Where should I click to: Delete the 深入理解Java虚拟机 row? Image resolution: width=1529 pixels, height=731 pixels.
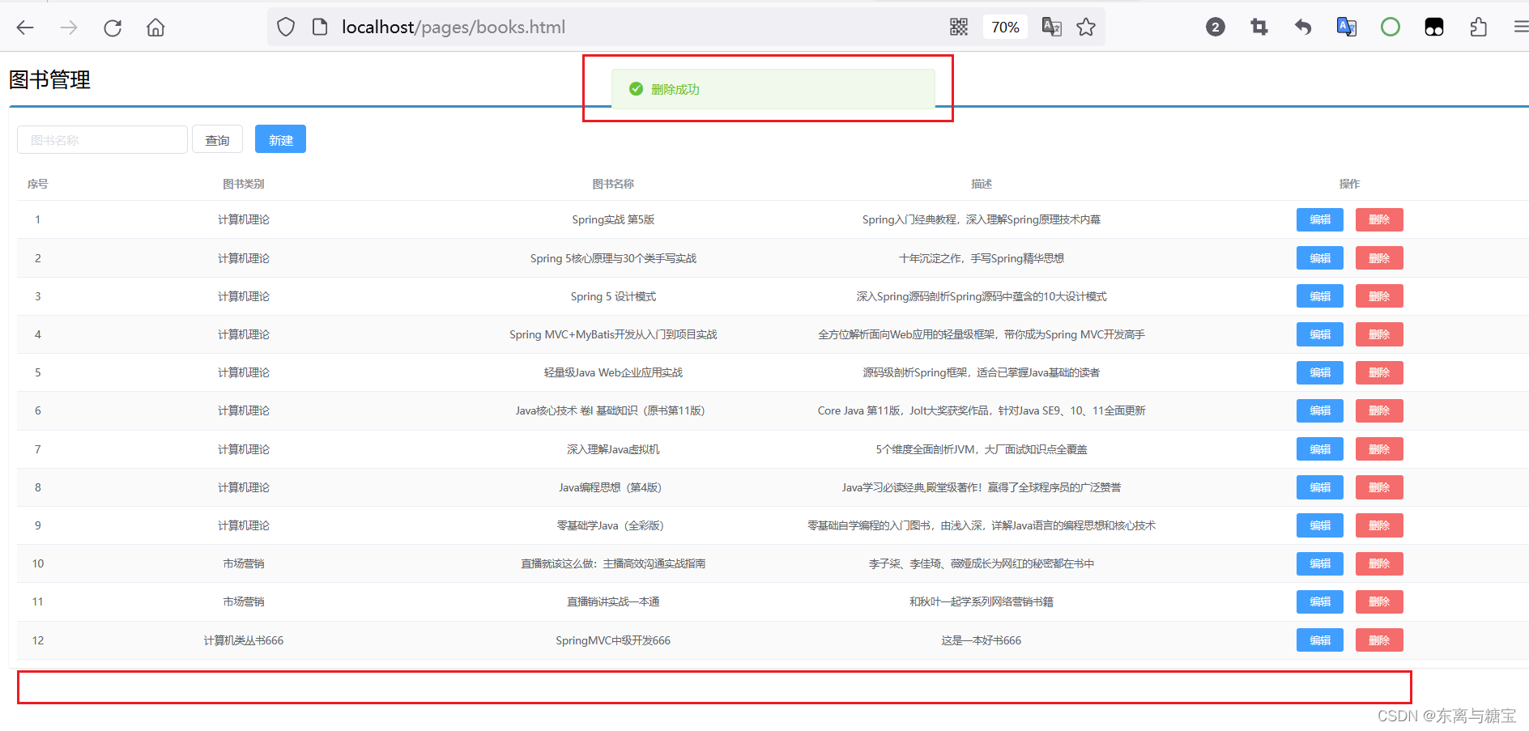[x=1379, y=449]
